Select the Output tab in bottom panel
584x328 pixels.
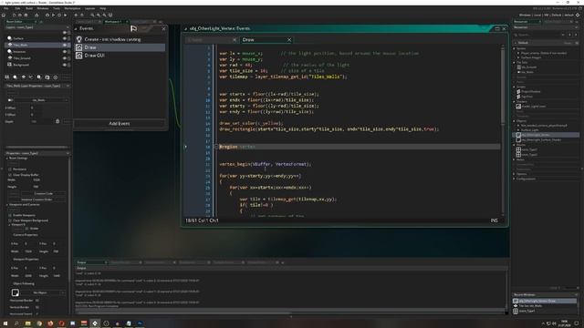pyautogui.click(x=91, y=262)
